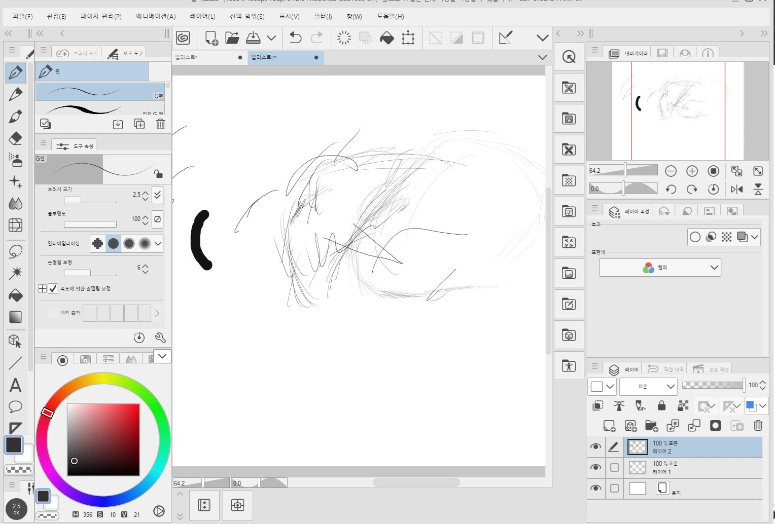Screen dimensions: 775x524
Task: Click the zoom in button in Navigator
Action: (692, 171)
